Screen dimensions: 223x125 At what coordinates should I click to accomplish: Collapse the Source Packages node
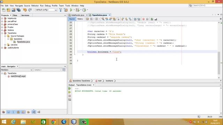(5, 36)
